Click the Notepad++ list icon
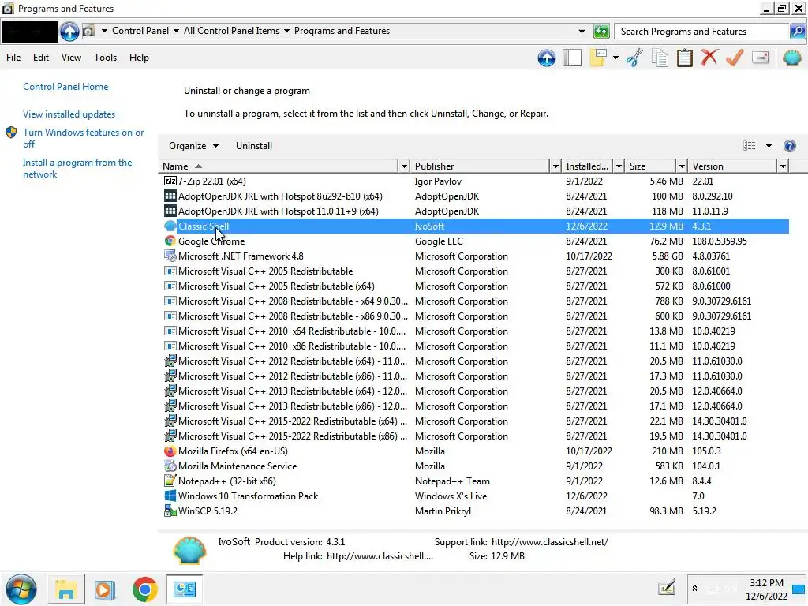 [170, 481]
